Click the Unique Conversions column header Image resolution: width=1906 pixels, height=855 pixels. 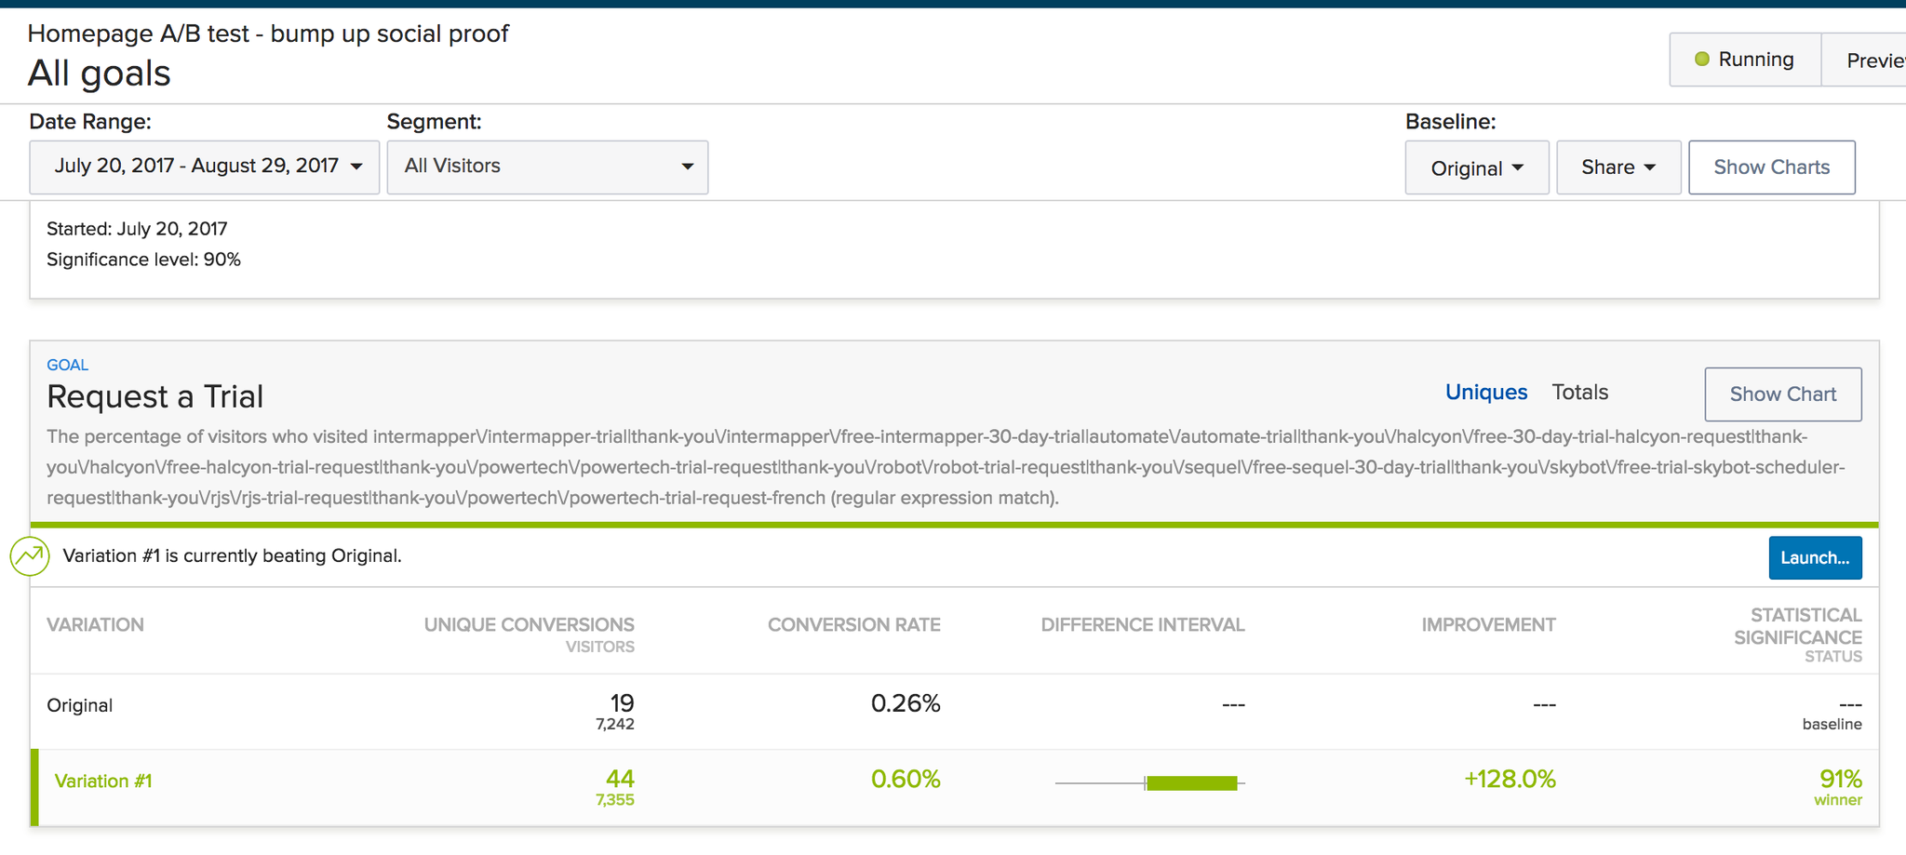pos(530,625)
